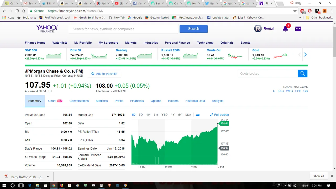Open the BAC ticker under People also watch
Image resolution: width=336 pixels, height=189 pixels.
(x=281, y=91)
